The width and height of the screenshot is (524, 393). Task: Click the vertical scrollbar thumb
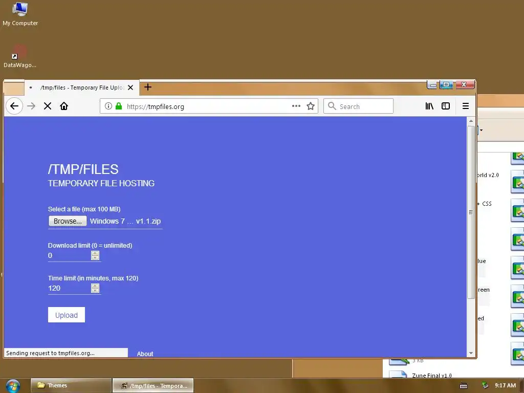(471, 212)
